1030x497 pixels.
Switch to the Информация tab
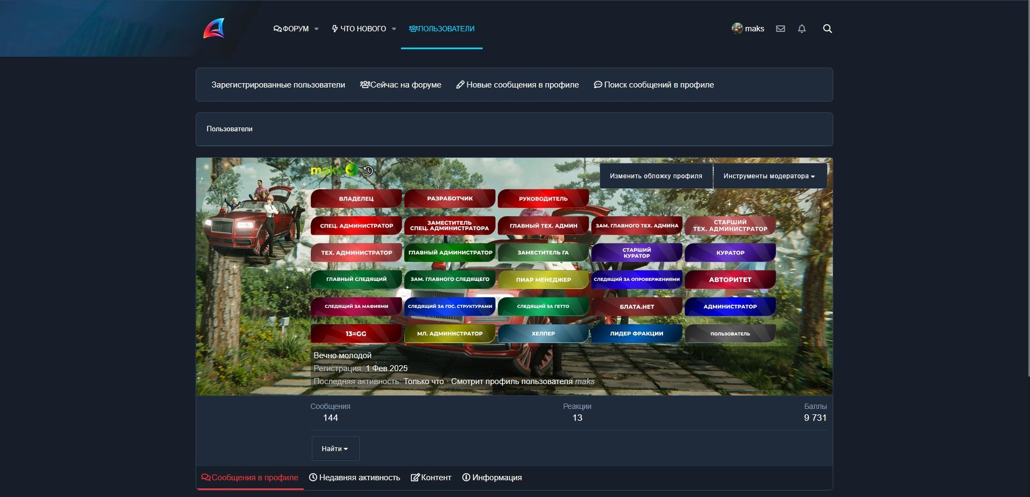point(492,478)
